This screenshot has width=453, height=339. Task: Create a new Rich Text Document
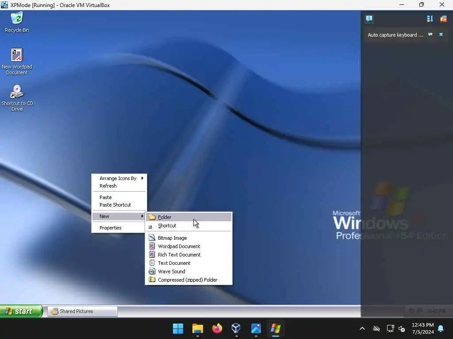pyautogui.click(x=188, y=255)
